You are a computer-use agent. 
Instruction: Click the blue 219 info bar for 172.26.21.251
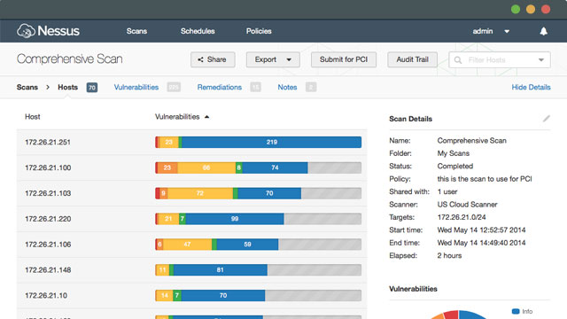click(272, 142)
